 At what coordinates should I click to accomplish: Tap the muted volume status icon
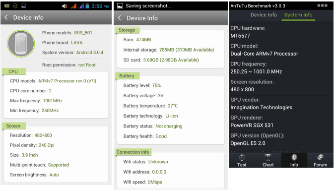[x=65, y=6]
